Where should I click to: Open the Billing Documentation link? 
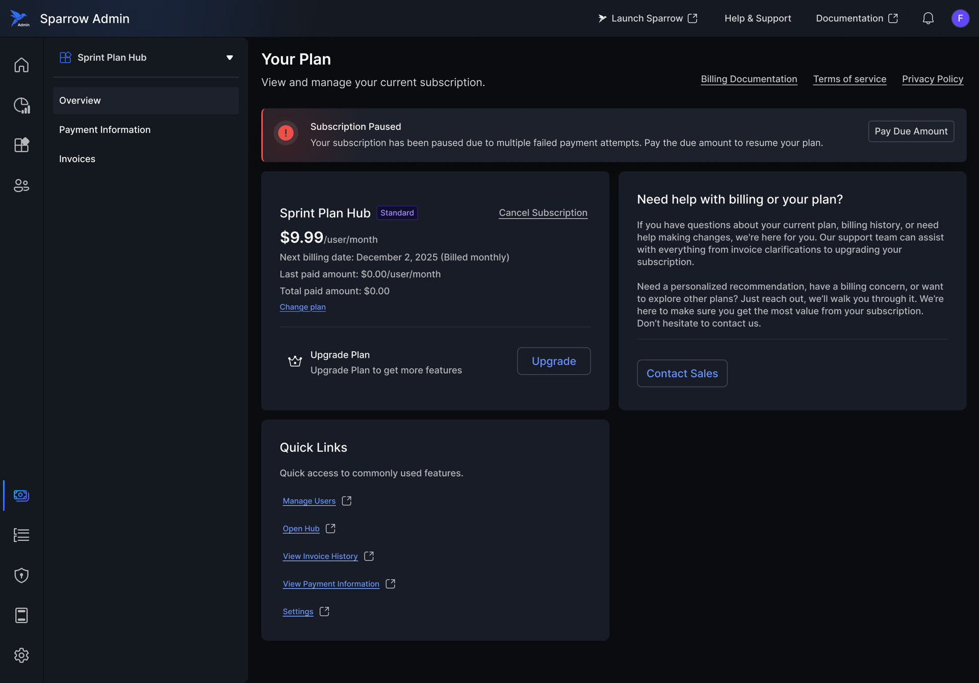pos(749,79)
